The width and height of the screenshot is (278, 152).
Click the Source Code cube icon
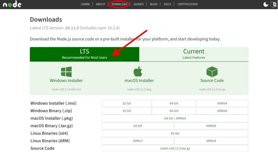pyautogui.click(x=212, y=72)
